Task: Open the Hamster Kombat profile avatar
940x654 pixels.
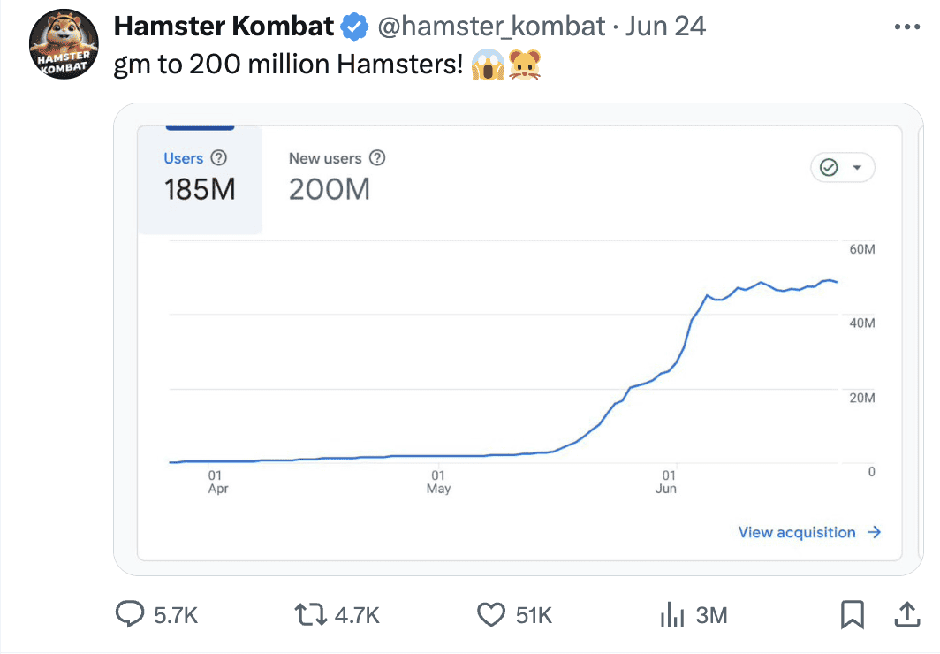Action: tap(63, 44)
